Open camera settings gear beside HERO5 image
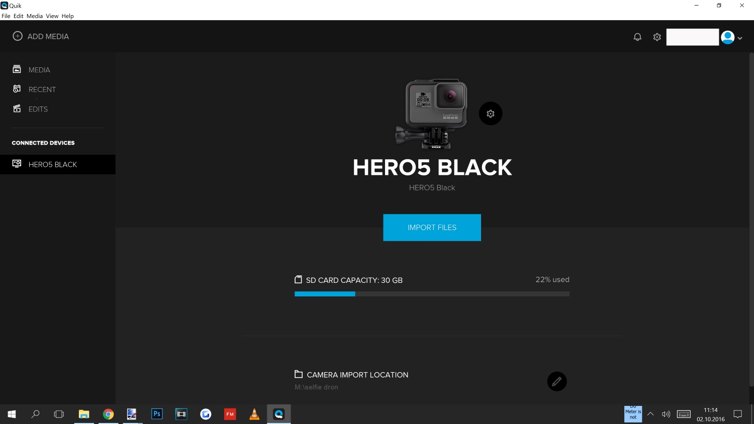Image resolution: width=754 pixels, height=424 pixels. [491, 114]
